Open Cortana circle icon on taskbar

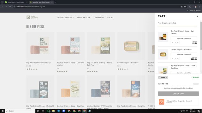point(38,111)
